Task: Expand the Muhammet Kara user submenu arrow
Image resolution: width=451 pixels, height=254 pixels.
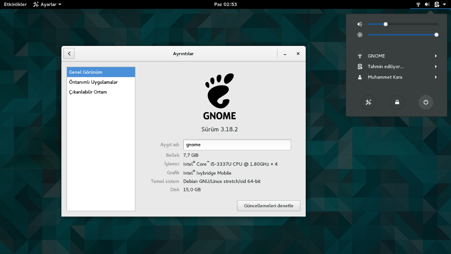Action: 436,77
